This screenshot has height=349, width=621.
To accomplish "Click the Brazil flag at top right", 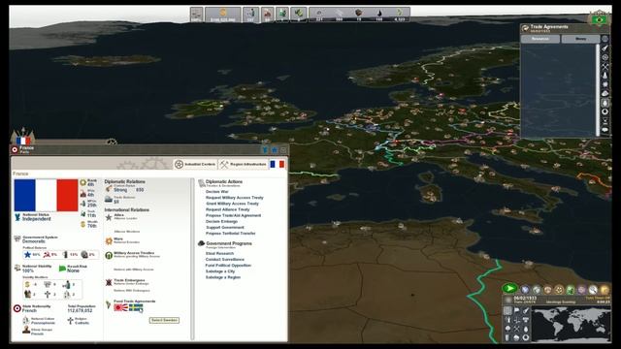I will pyautogui.click(x=600, y=19).
